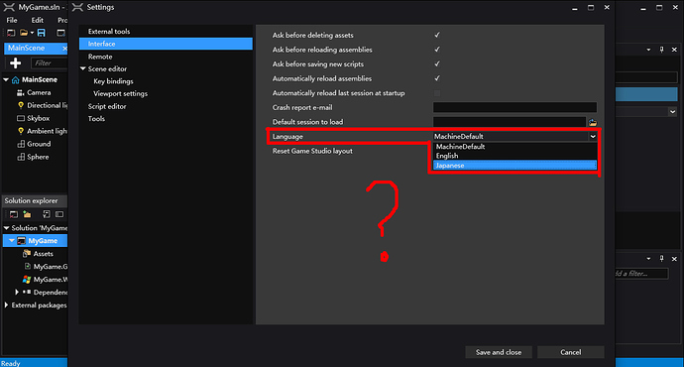Image resolution: width=684 pixels, height=367 pixels.
Task: Click the Add a filter field at right
Action: point(641,274)
